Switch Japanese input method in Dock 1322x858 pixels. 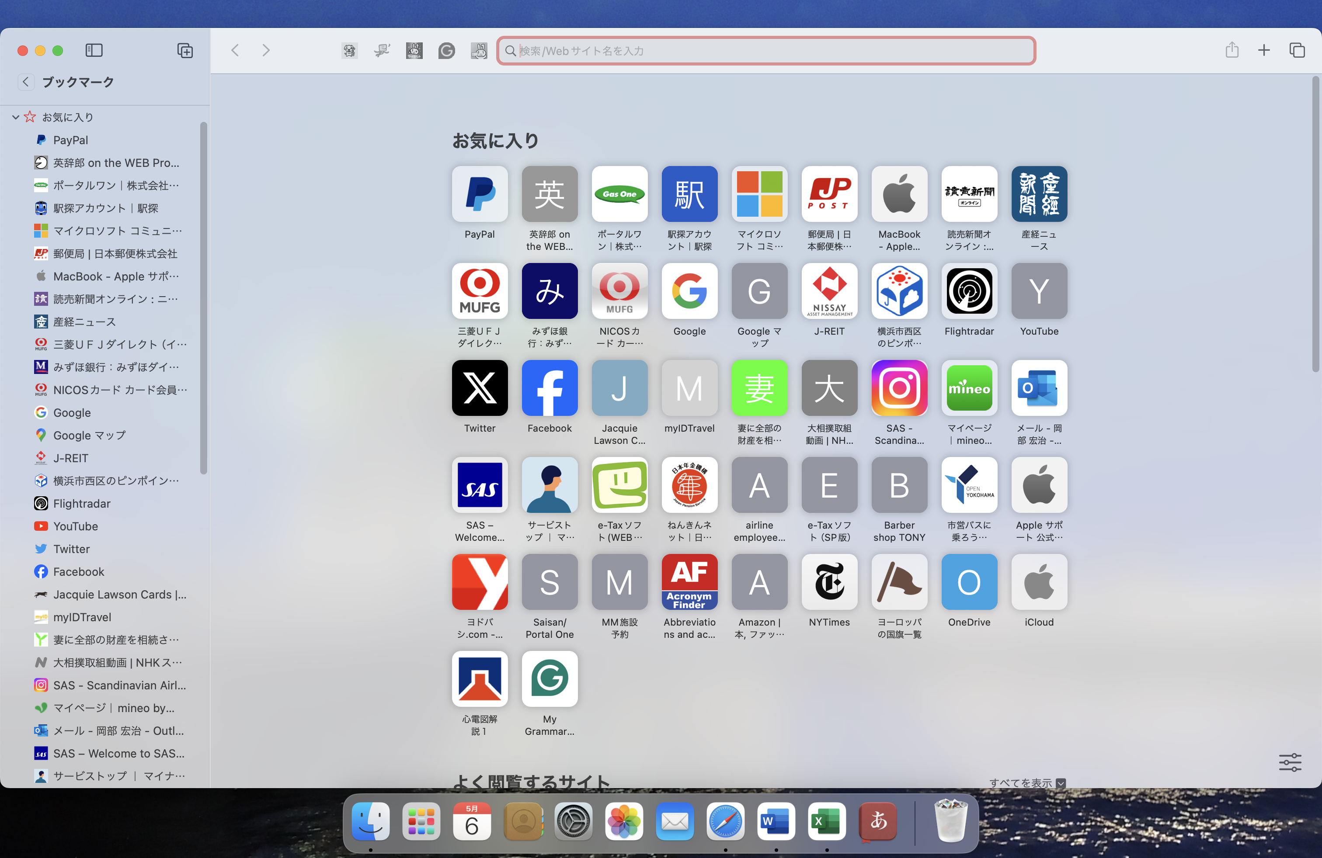click(878, 821)
